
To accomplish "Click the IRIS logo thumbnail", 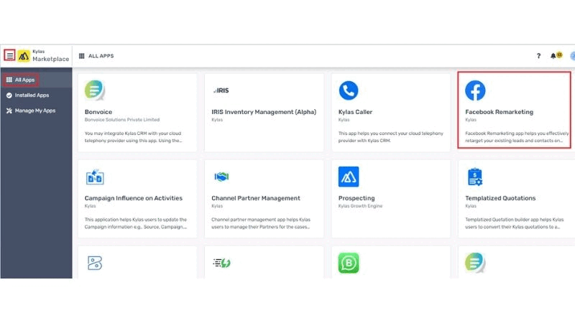I will [x=221, y=91].
